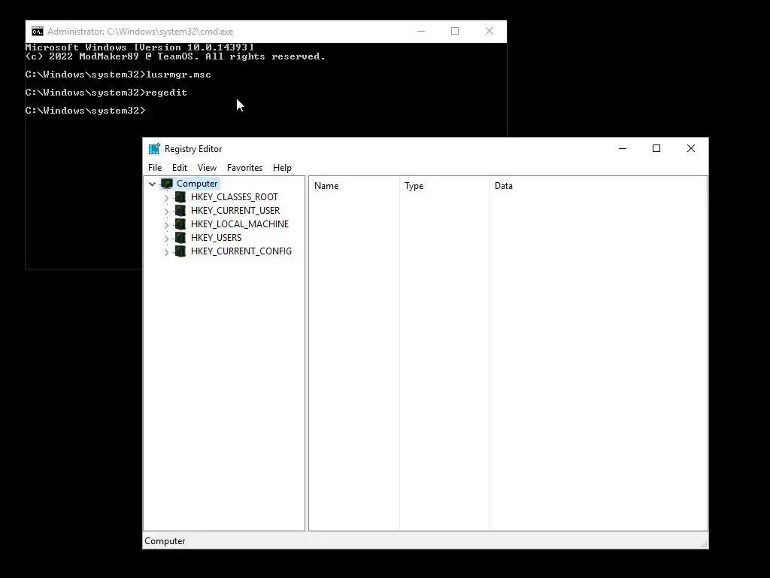The image size is (770, 578).
Task: Open the Favorites menu in Registry Editor
Action: [x=244, y=168]
